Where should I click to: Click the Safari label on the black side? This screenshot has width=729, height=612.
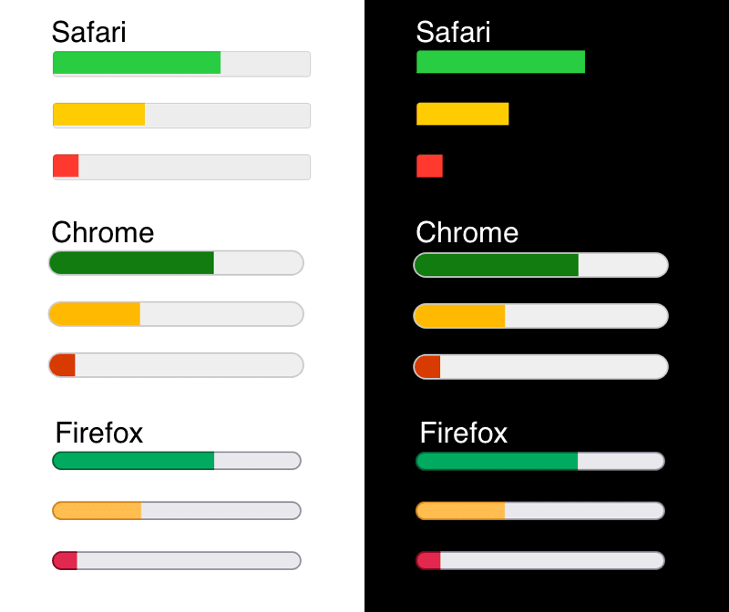click(453, 33)
